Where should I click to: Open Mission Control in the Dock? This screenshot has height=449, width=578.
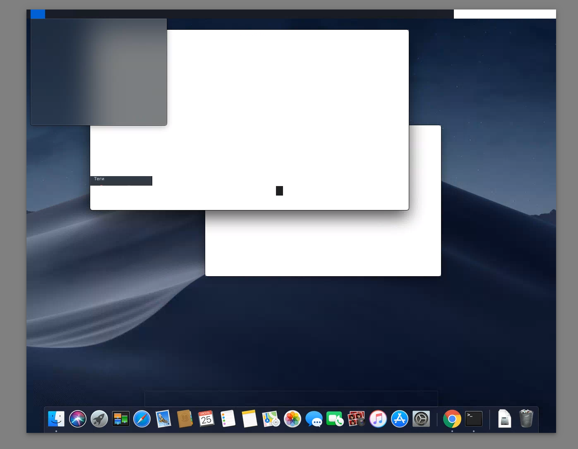[x=121, y=419]
